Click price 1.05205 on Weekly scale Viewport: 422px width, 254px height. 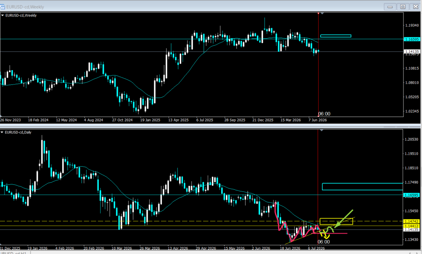412,97
